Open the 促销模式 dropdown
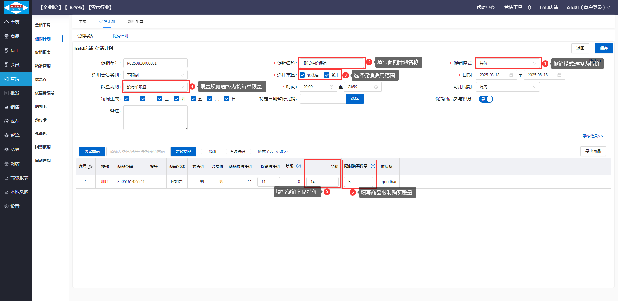618x301 pixels. click(508, 63)
